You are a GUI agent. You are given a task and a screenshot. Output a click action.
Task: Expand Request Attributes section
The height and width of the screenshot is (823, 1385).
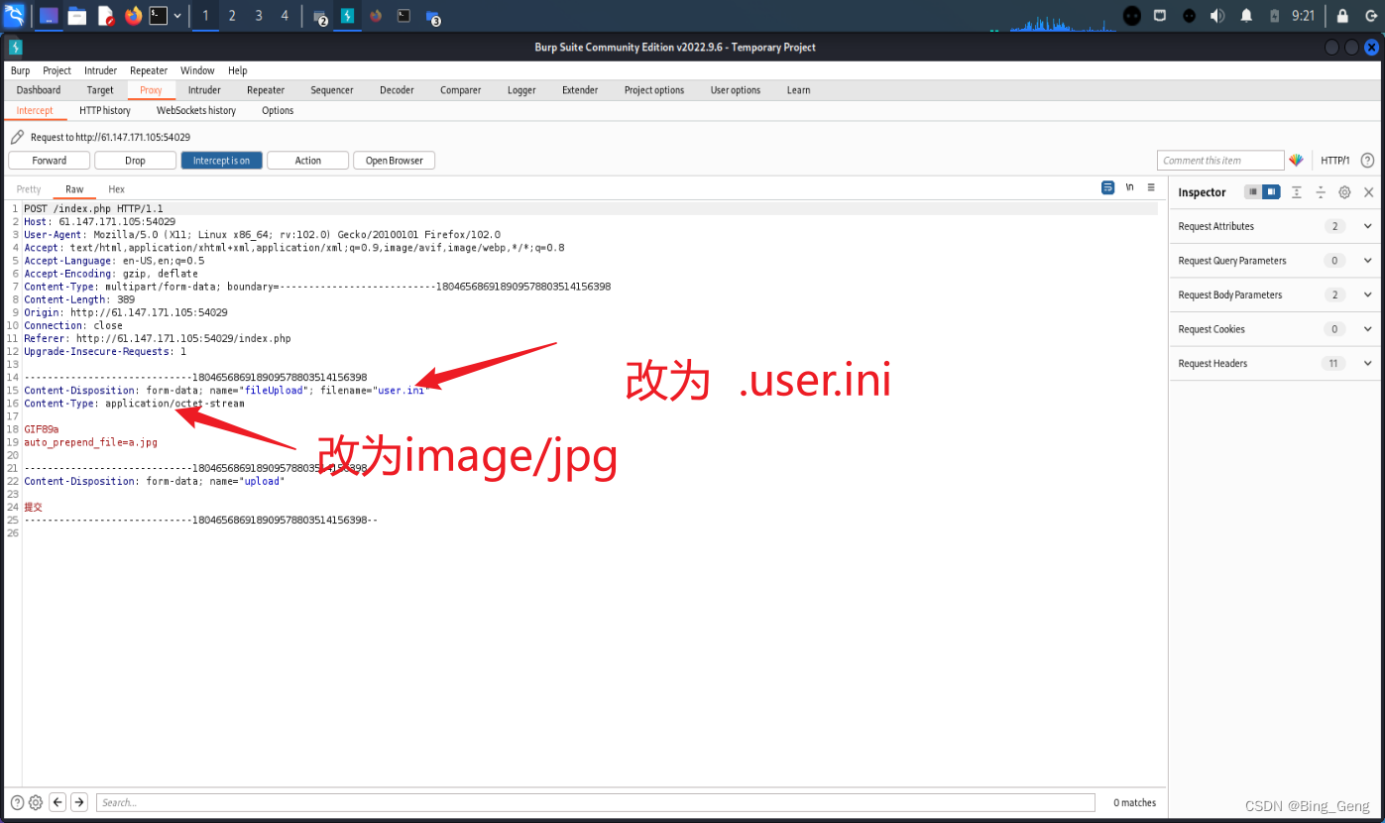[x=1276, y=226]
